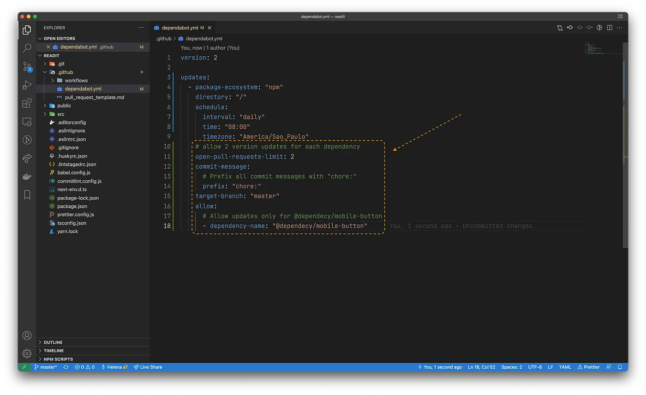The width and height of the screenshot is (646, 395).
Task: Click the feedback icon next to Prettier
Action: click(609, 367)
